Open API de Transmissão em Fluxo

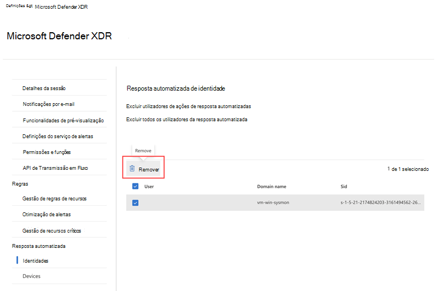click(x=55, y=168)
